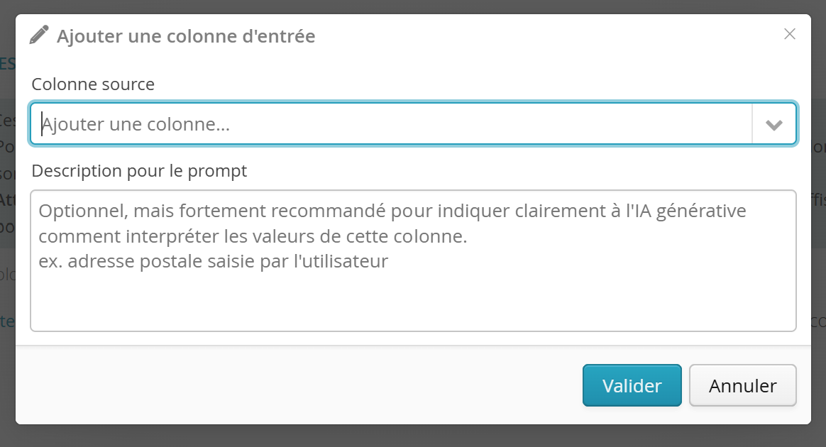Image resolution: width=826 pixels, height=447 pixels.
Task: Click the dimmed backdrop above the dialog
Action: (413, 6)
